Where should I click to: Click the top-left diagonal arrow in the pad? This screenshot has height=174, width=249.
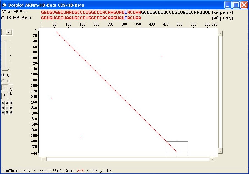pyautogui.click(x=3, y=103)
